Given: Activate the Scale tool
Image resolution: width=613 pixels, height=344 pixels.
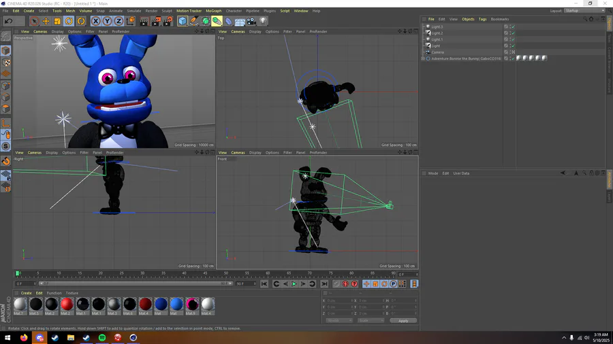Looking at the screenshot, I should point(57,21).
